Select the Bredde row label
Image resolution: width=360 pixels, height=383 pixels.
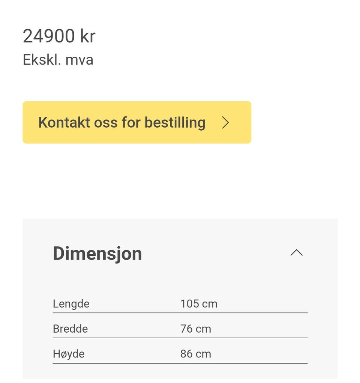[x=70, y=329]
